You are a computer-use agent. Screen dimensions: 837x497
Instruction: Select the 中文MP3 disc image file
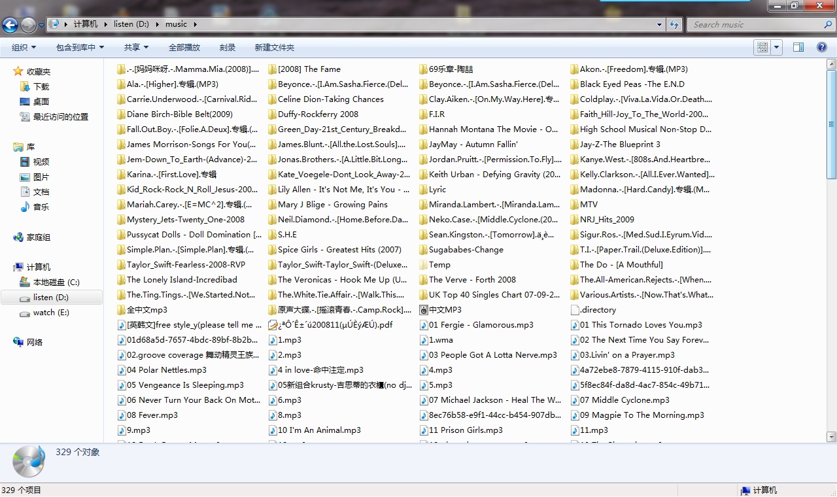point(441,309)
